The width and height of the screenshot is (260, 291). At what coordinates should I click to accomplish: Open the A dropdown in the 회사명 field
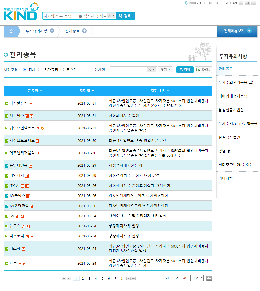point(152,70)
